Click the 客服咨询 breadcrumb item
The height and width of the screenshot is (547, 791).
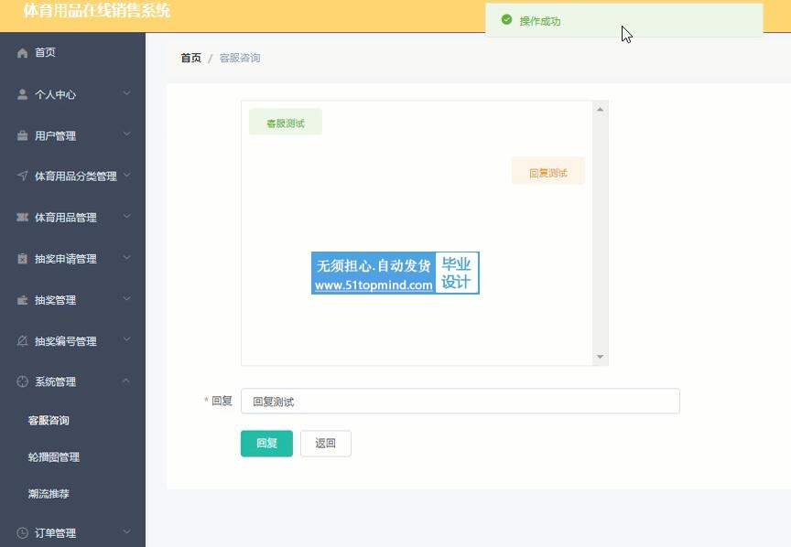[240, 58]
